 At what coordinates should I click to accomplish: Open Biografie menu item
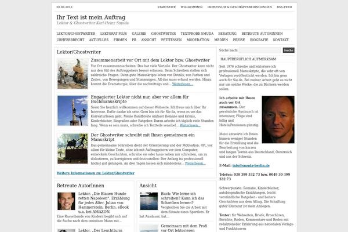click(x=259, y=40)
